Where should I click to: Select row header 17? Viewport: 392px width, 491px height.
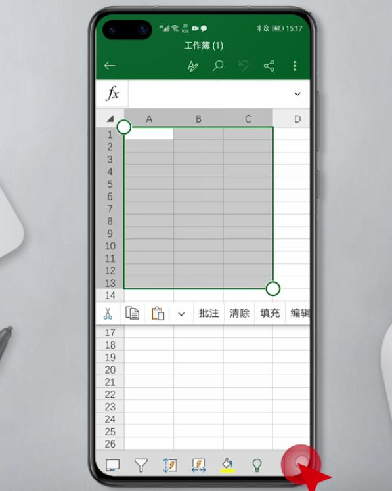[x=110, y=333]
